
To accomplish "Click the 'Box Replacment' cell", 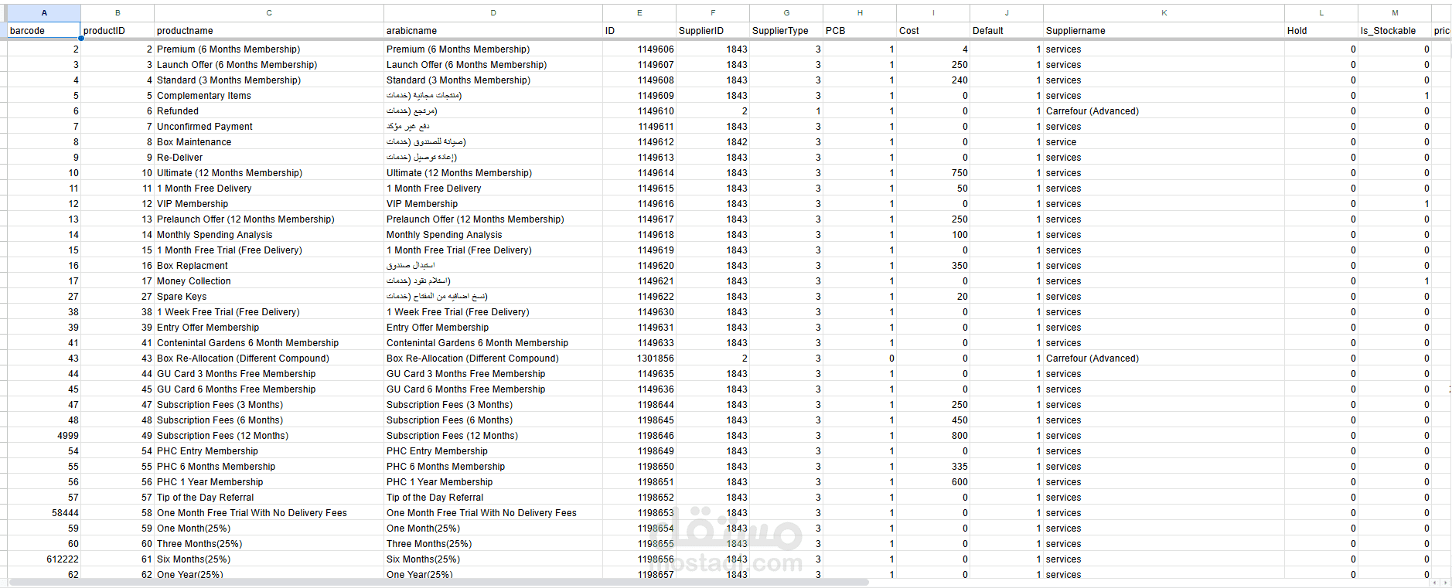I will [x=269, y=266].
